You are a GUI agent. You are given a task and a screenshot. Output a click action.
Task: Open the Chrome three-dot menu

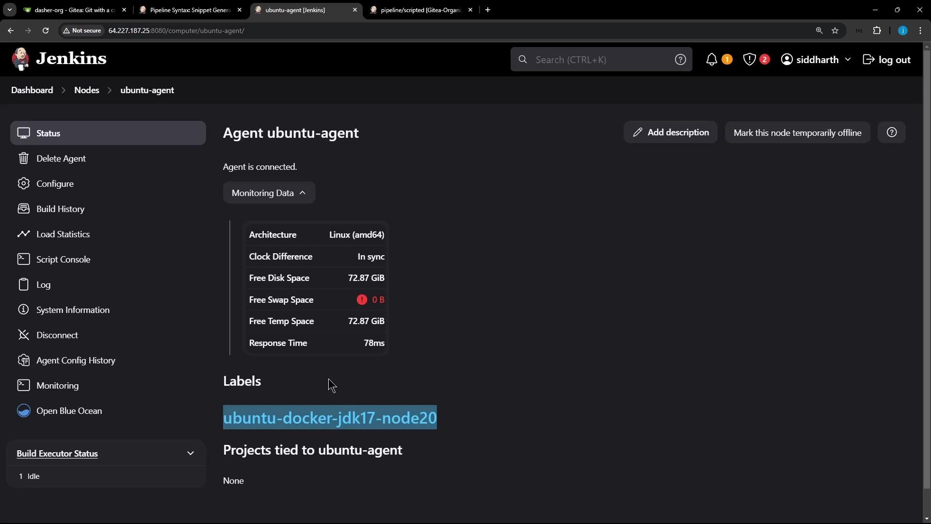920,31
